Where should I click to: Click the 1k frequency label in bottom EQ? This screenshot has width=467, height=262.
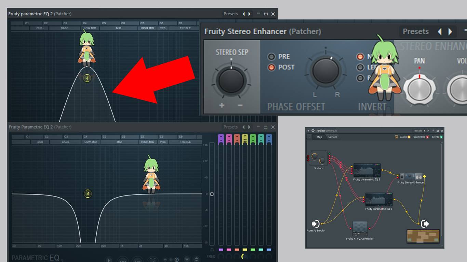click(x=122, y=246)
